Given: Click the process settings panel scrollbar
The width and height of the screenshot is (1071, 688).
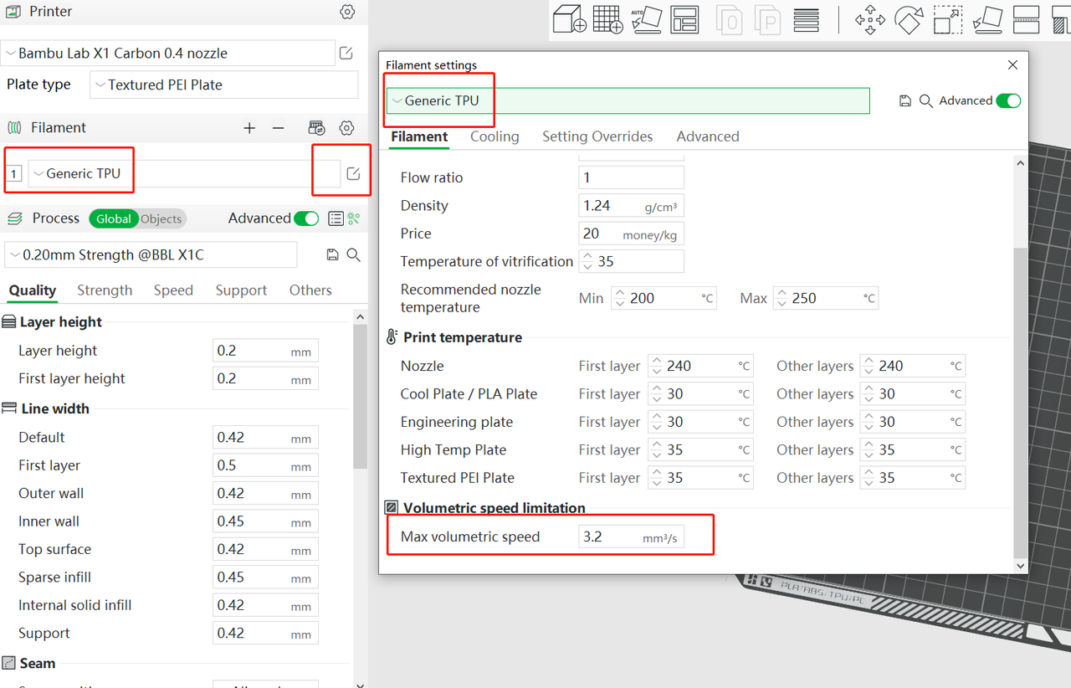Looking at the screenshot, I should click(360, 396).
